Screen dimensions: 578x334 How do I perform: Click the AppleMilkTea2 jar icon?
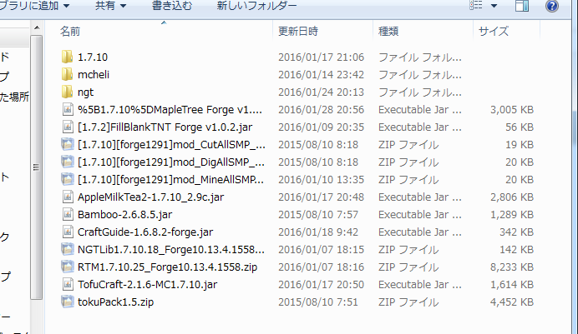point(68,197)
